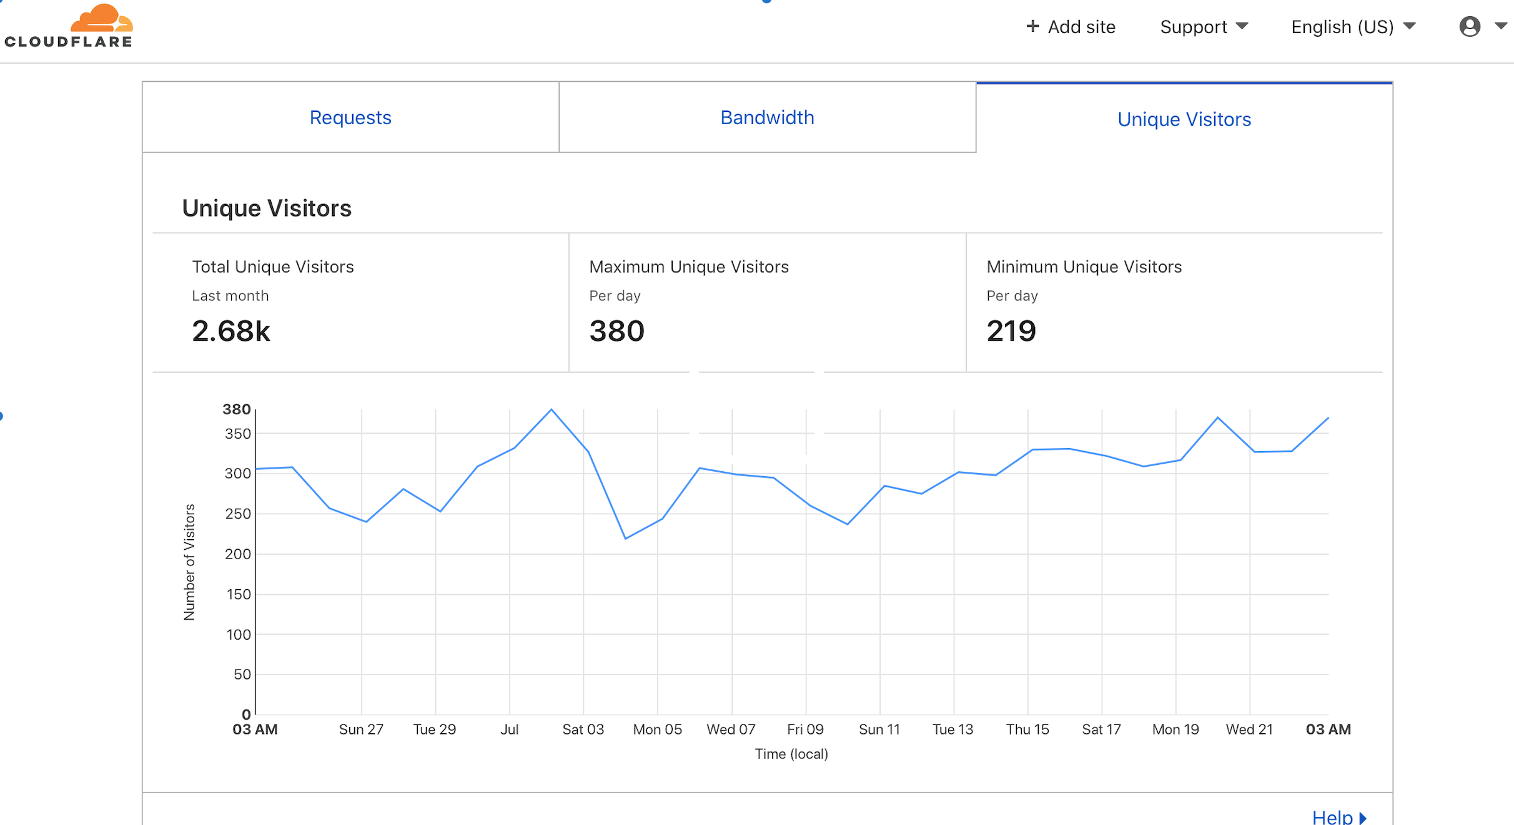Open the Help link

coord(1332,817)
